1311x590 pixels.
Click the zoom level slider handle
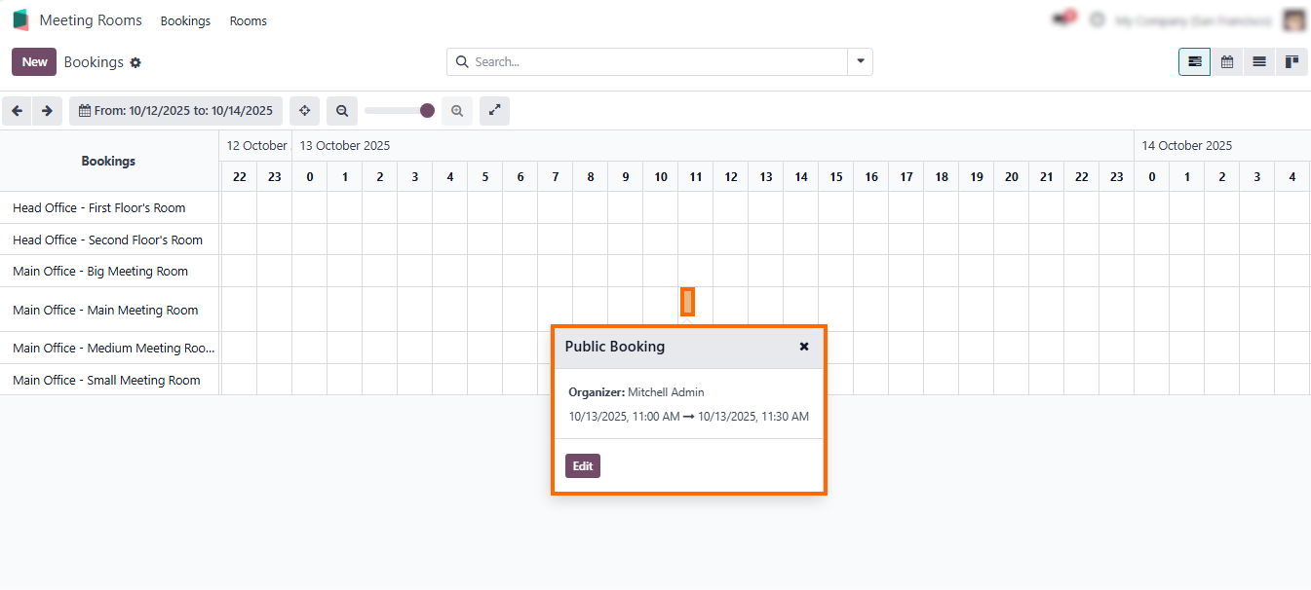click(427, 111)
